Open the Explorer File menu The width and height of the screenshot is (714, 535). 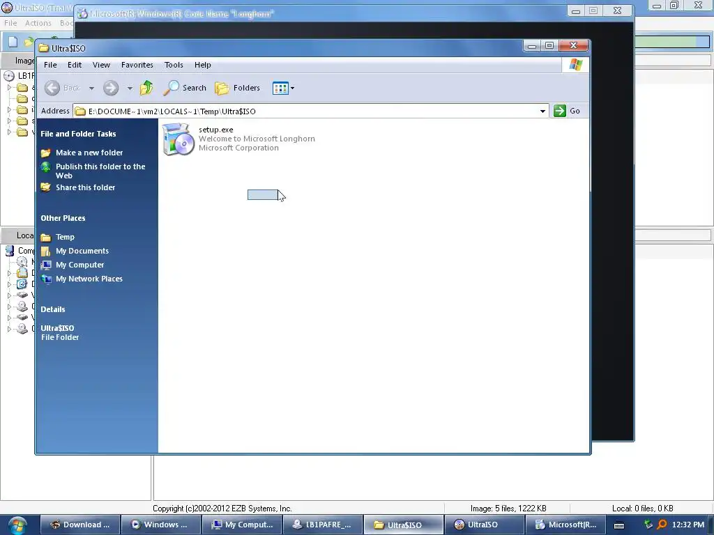coord(50,65)
